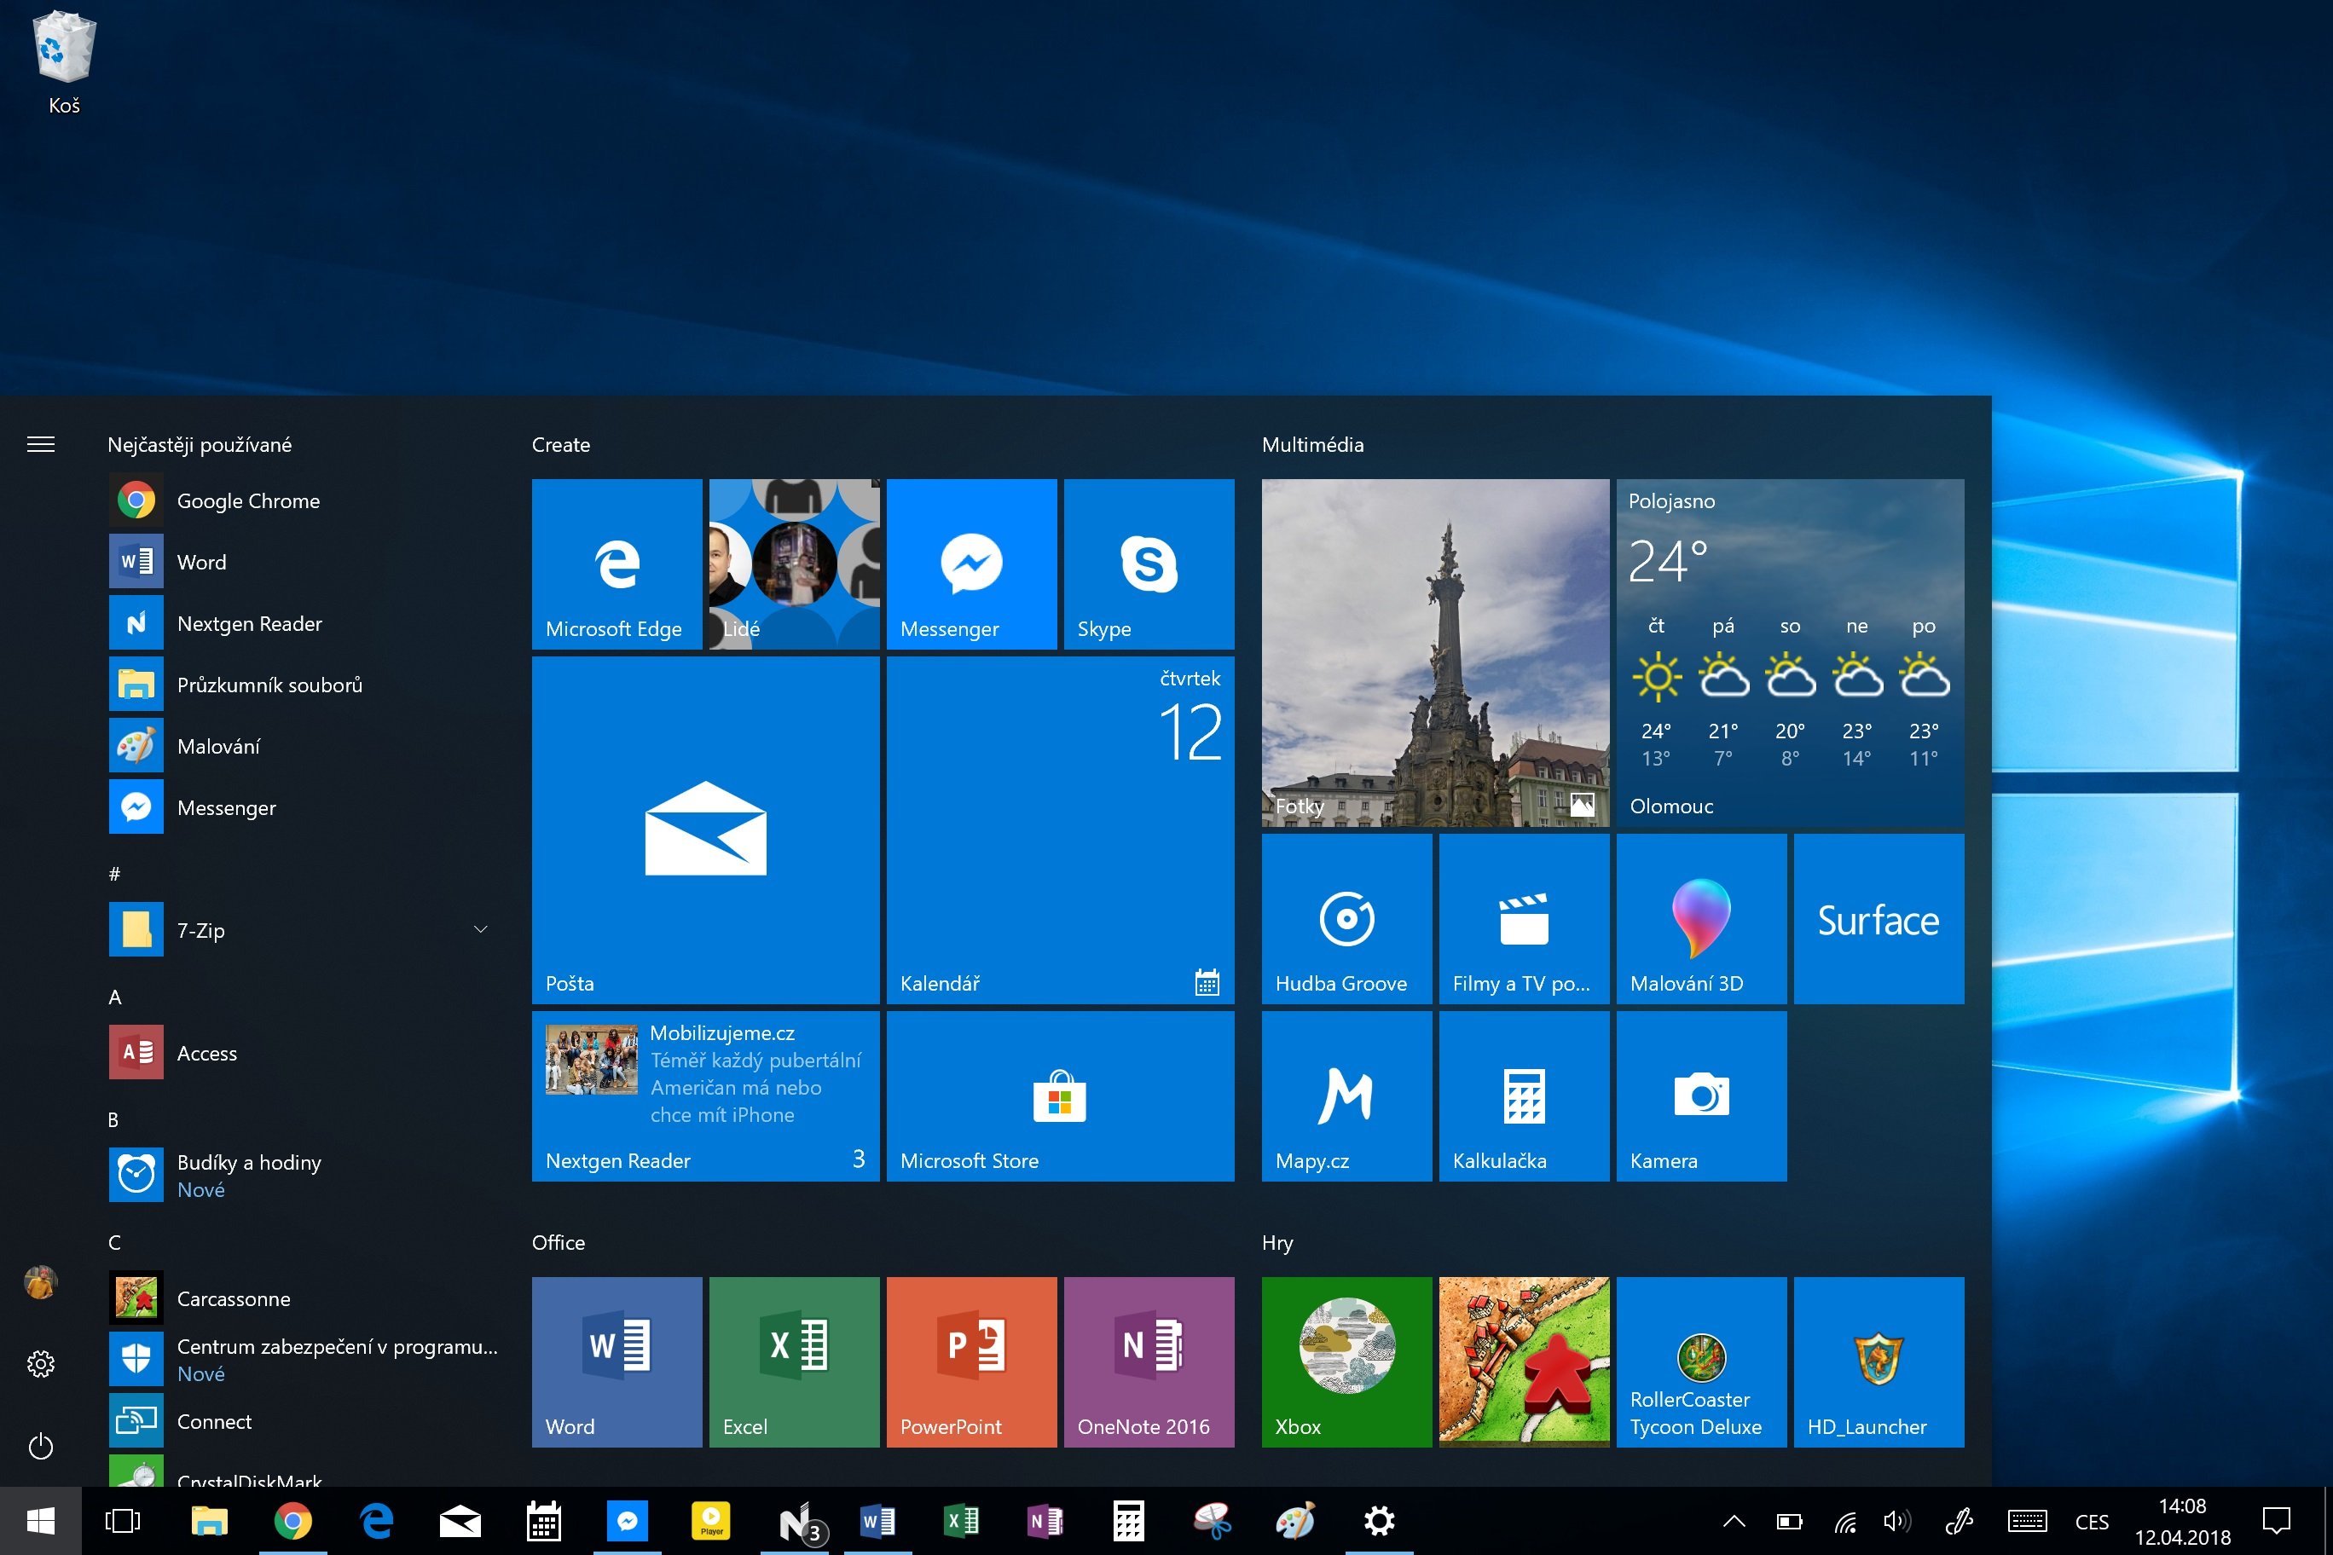The height and width of the screenshot is (1555, 2333).
Task: Open the Xbox tile
Action: click(1347, 1361)
